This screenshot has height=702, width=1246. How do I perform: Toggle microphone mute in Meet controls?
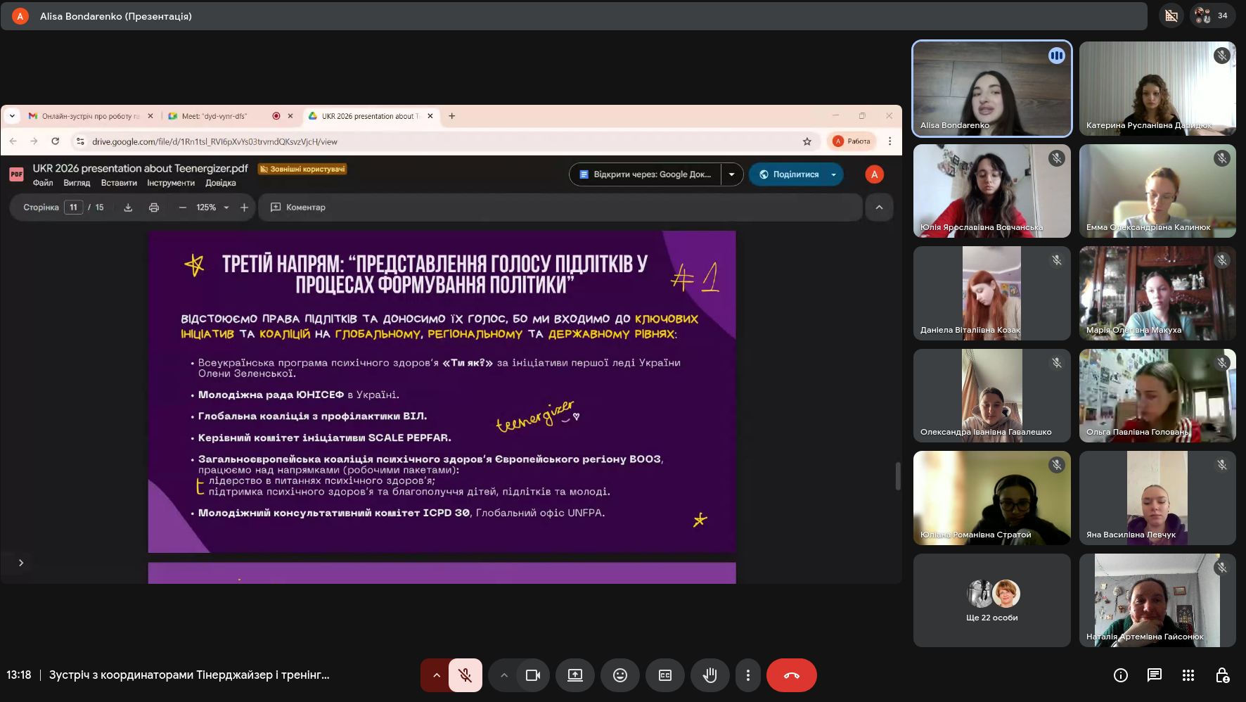tap(465, 675)
